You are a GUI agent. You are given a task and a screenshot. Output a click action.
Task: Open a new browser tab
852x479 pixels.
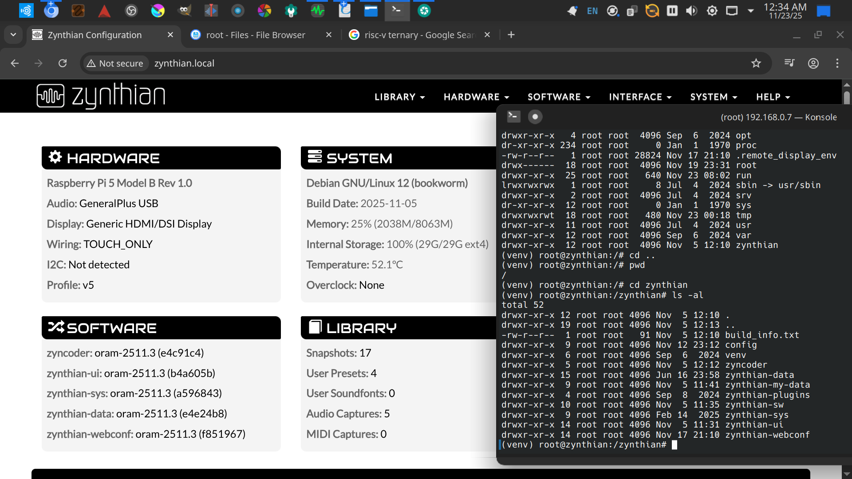point(511,35)
